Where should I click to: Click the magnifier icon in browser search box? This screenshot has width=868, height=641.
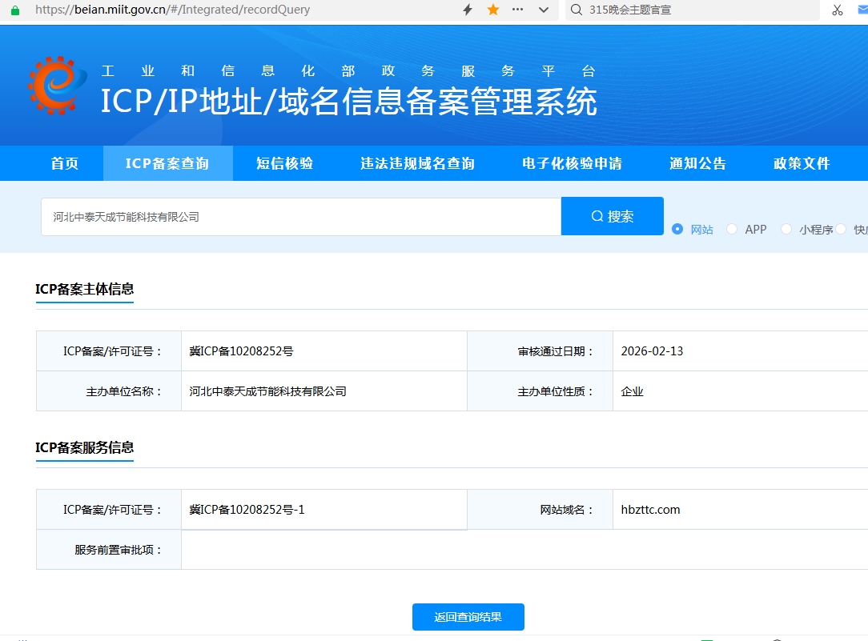pos(577,10)
